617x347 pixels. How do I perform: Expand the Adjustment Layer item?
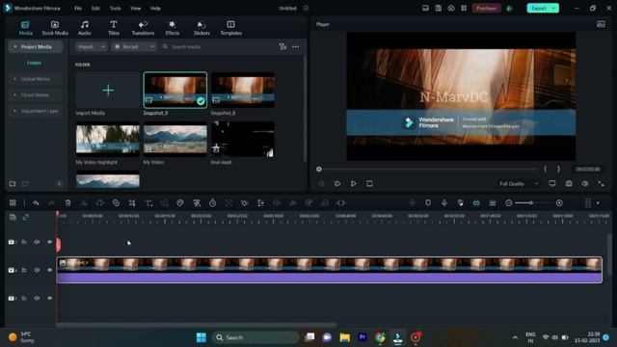point(15,111)
